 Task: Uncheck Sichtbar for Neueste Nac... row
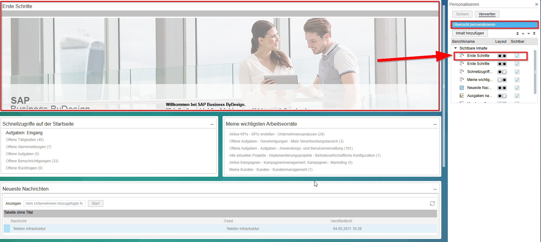pos(517,88)
